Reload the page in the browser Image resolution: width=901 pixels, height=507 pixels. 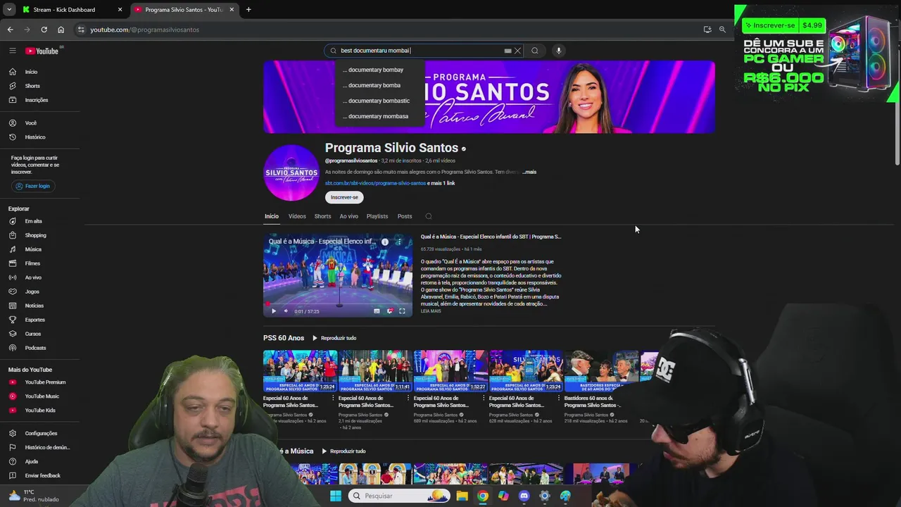pyautogui.click(x=44, y=30)
